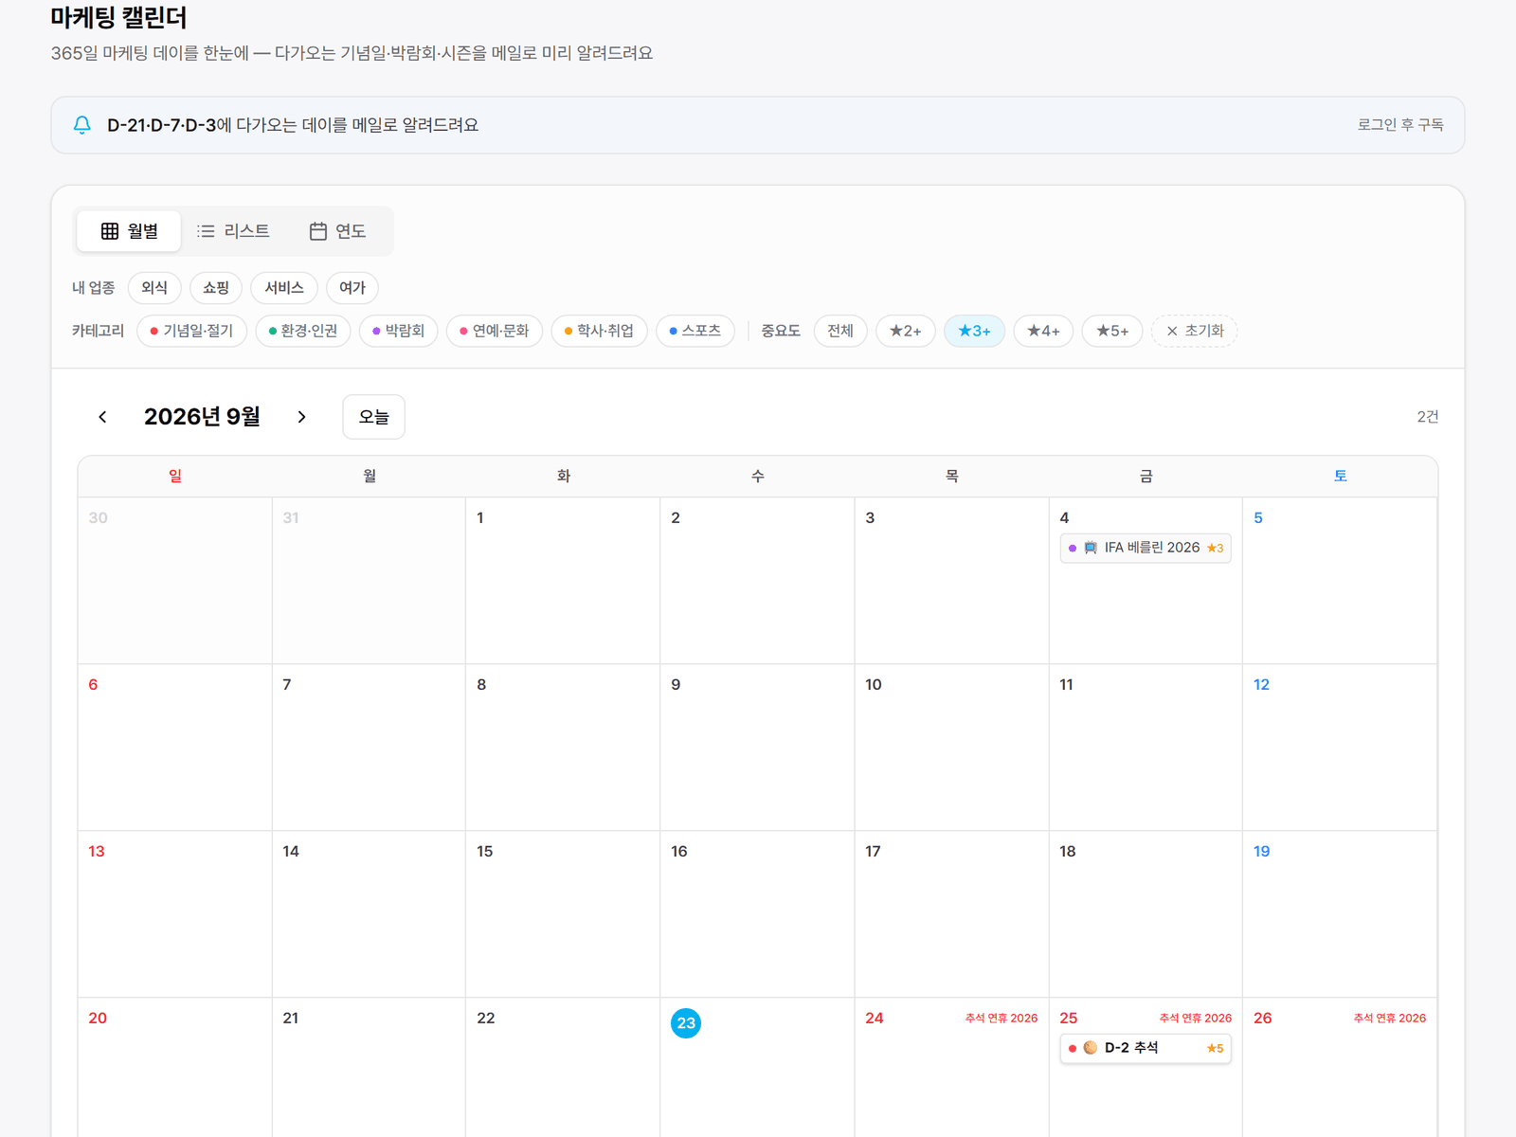This screenshot has width=1516, height=1137.
Task: Toggle 학사·취업 category filter
Action: [599, 331]
